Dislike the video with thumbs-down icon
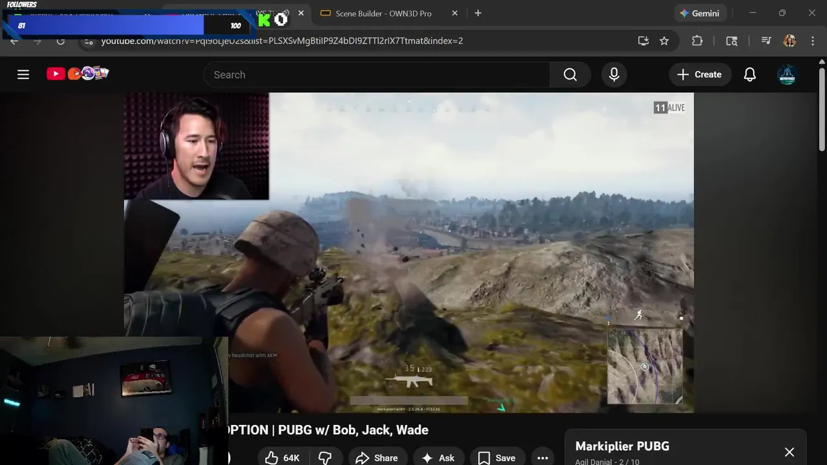827x465 pixels. click(325, 458)
